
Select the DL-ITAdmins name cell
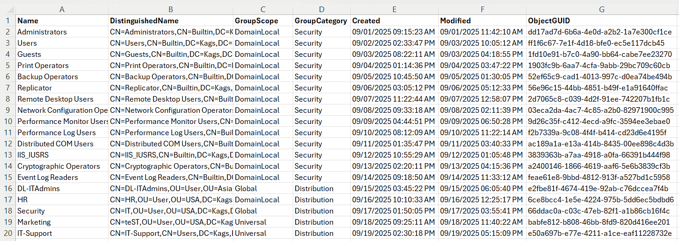pyautogui.click(x=62, y=188)
